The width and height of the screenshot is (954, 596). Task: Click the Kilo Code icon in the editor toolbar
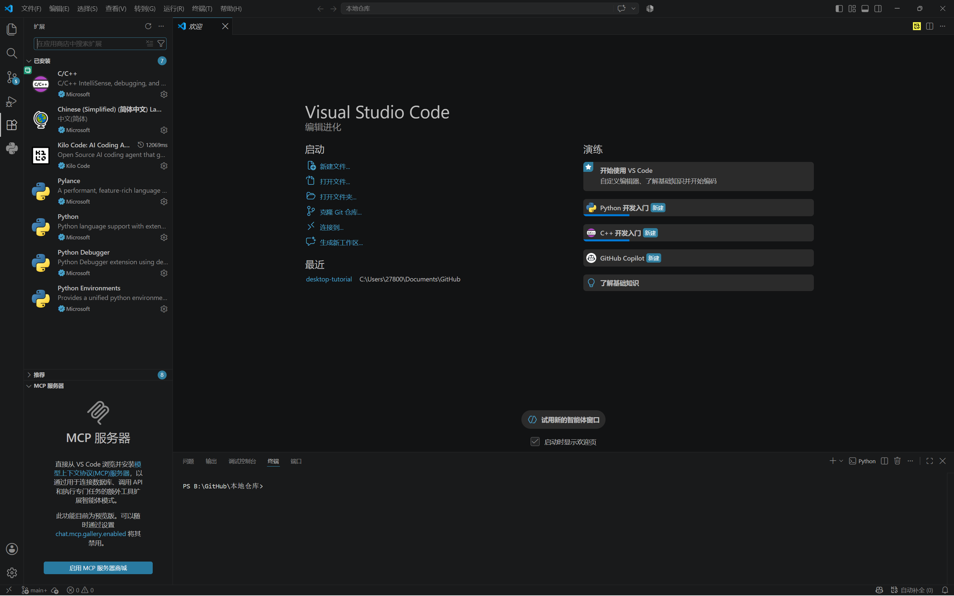click(917, 26)
